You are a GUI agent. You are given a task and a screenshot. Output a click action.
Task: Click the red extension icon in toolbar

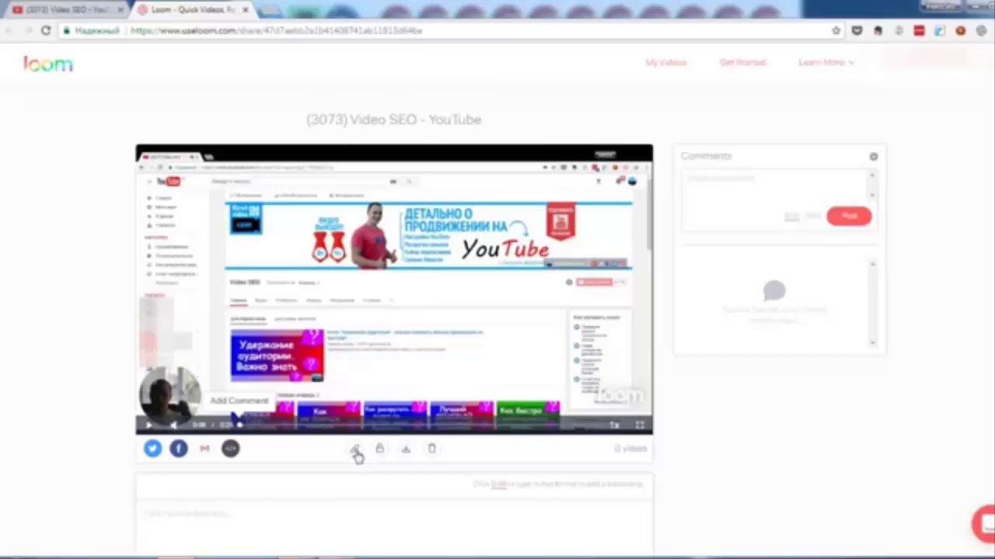pyautogui.click(x=919, y=30)
